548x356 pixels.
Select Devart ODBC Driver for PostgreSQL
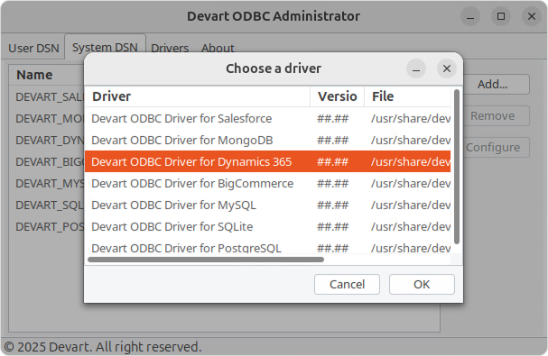[x=268, y=247]
